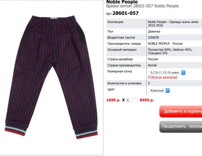Focus the quantity input field showing 5
The width and height of the screenshot is (202, 156).
[132, 100]
